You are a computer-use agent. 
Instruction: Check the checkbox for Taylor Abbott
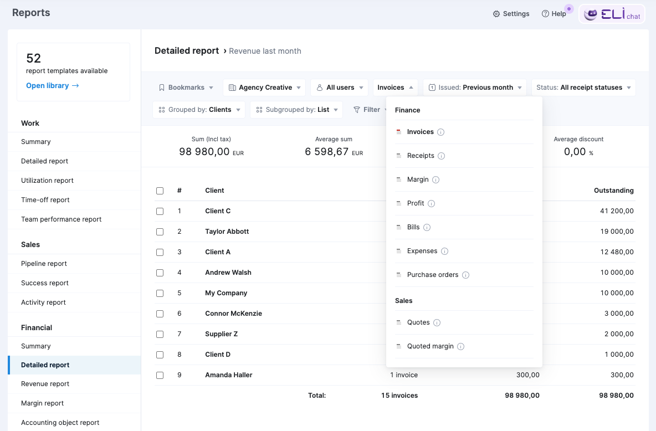coord(160,232)
